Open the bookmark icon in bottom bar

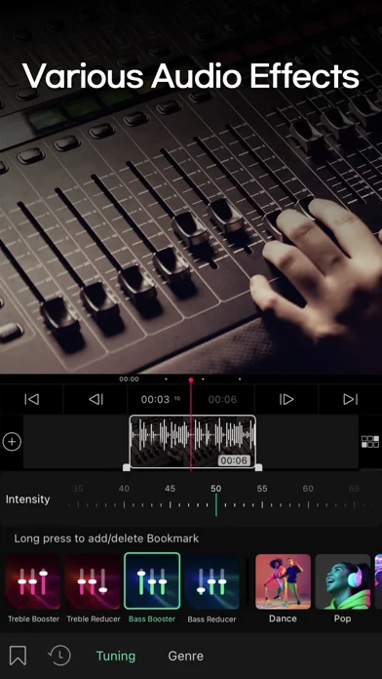click(x=18, y=656)
